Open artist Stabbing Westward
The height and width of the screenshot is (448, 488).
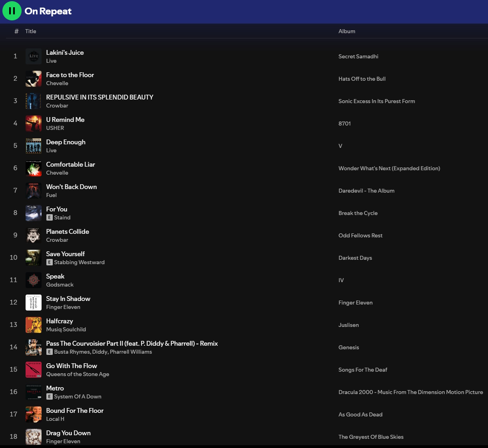(80, 262)
